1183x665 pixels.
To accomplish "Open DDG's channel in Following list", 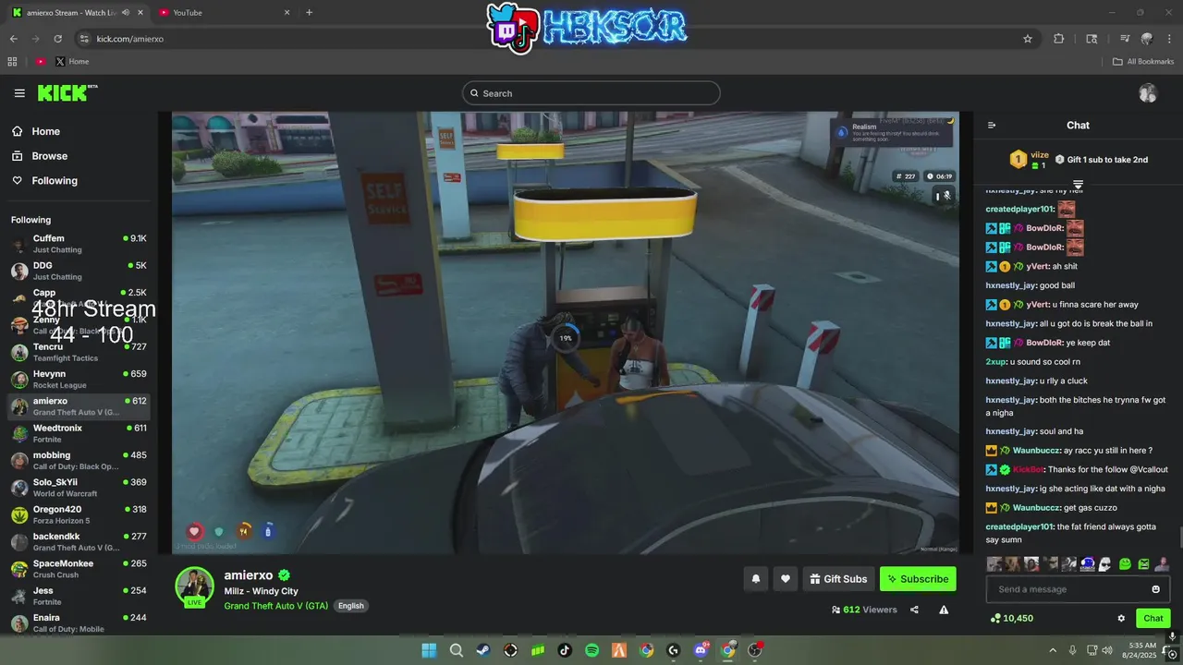I will (79, 271).
